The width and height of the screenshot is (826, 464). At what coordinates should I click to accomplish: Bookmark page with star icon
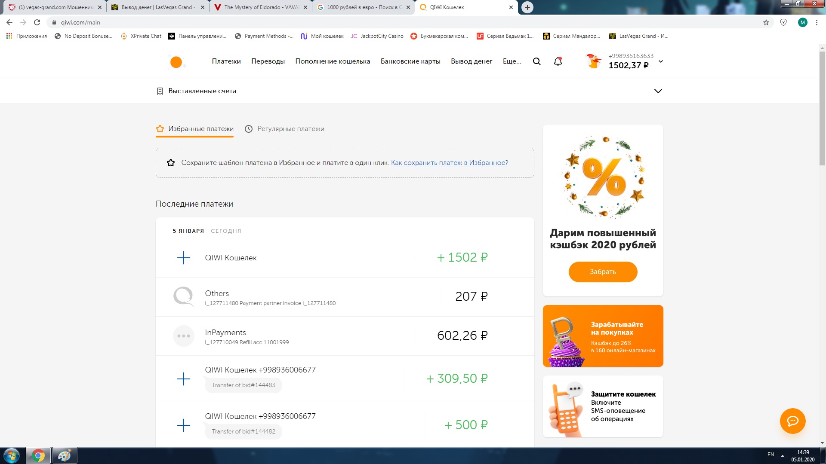tap(766, 22)
